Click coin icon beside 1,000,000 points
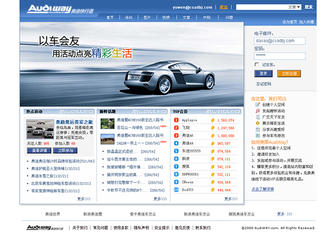This screenshot has height=248, width=334. (212, 136)
